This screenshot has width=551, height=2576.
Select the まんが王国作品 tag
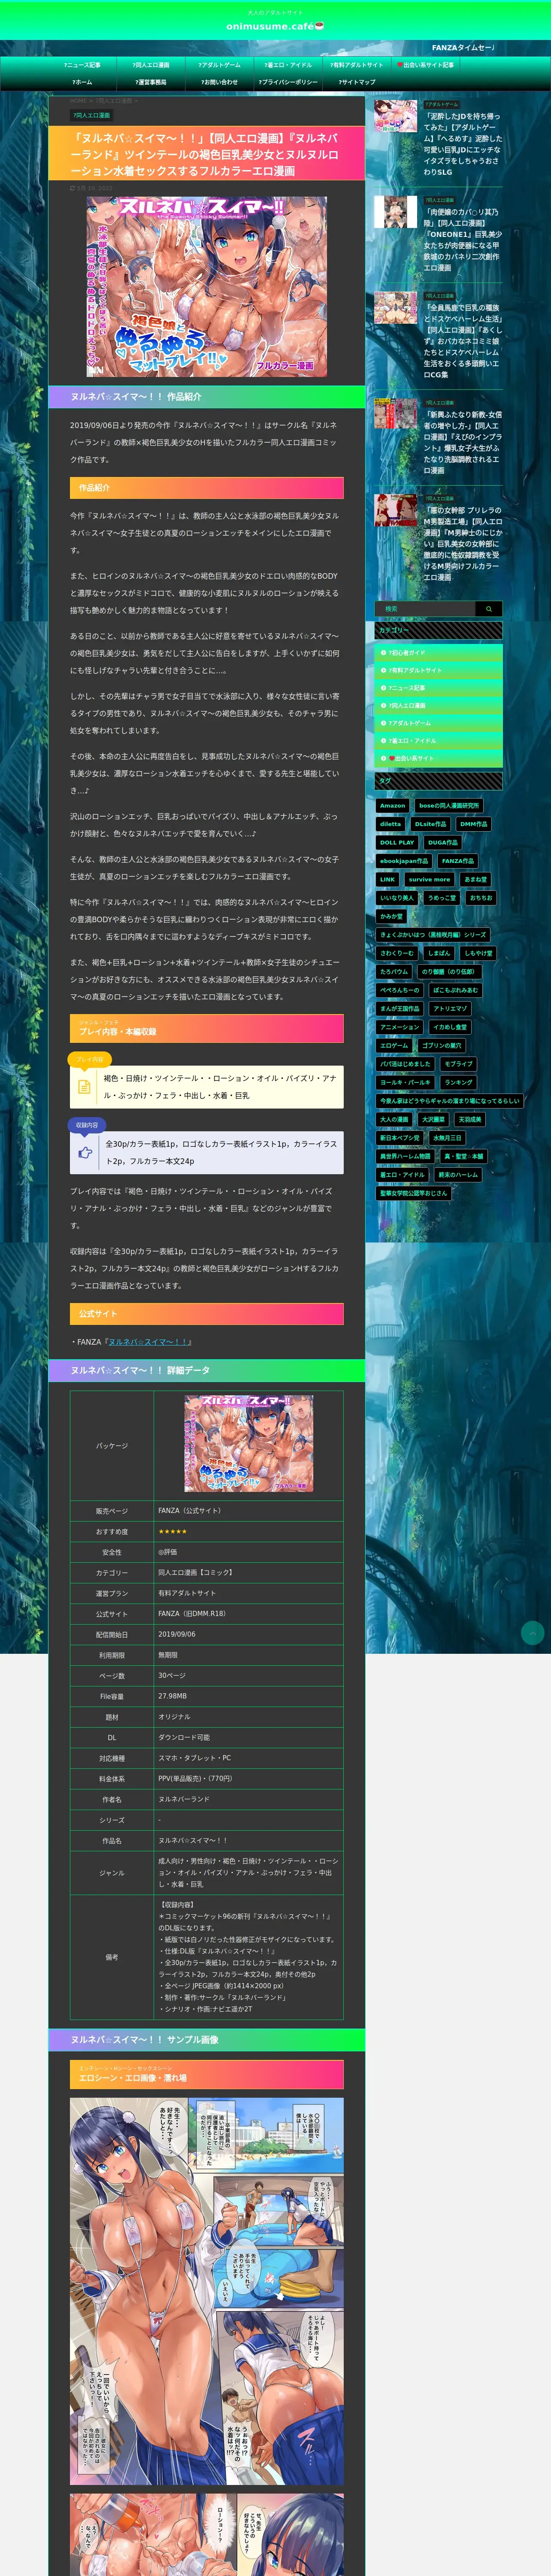[400, 1008]
